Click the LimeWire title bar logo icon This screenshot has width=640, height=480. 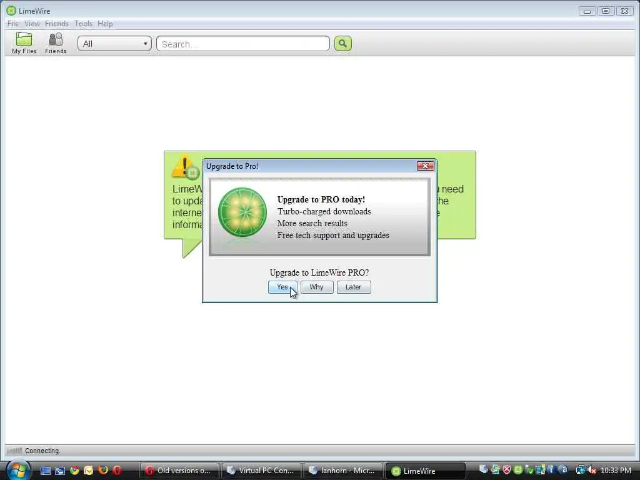tap(11, 11)
